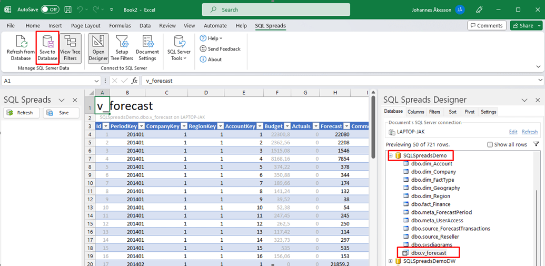Image resolution: width=545 pixels, height=266 pixels.
Task: Click Refresh from Database icon
Action: pyautogui.click(x=21, y=42)
